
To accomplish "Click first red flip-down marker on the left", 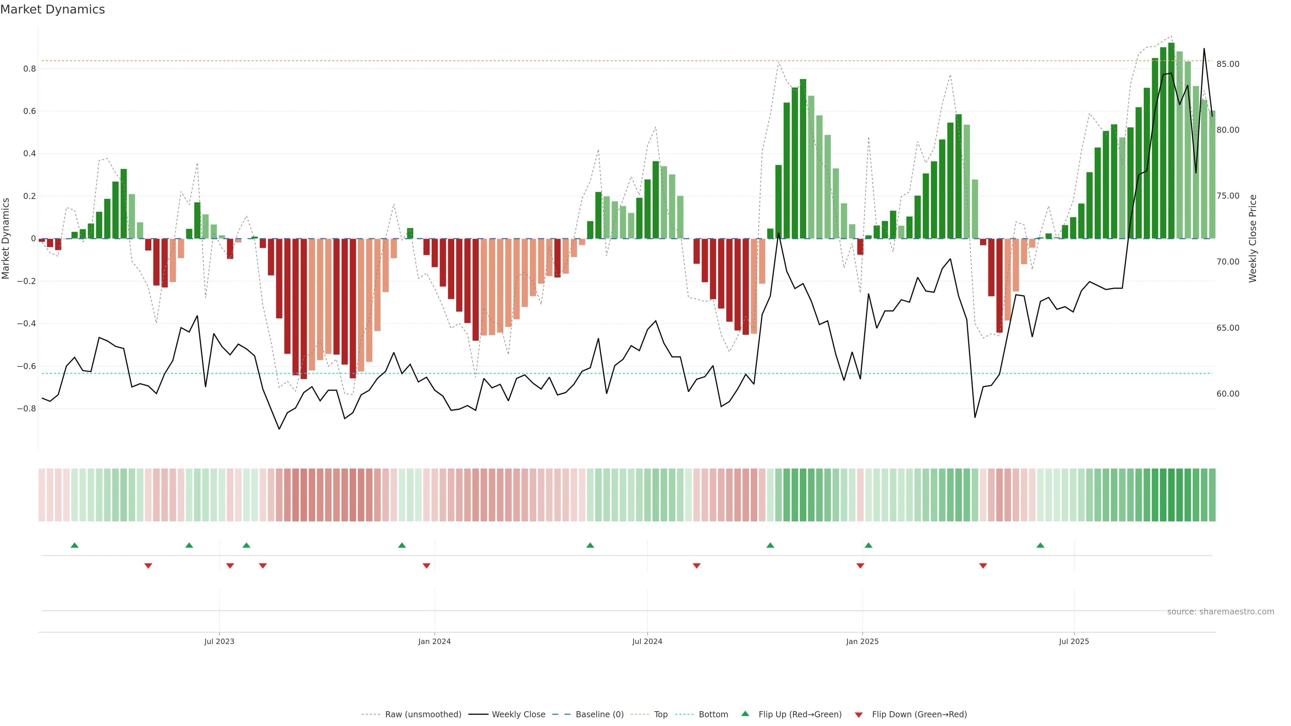I will click(148, 566).
